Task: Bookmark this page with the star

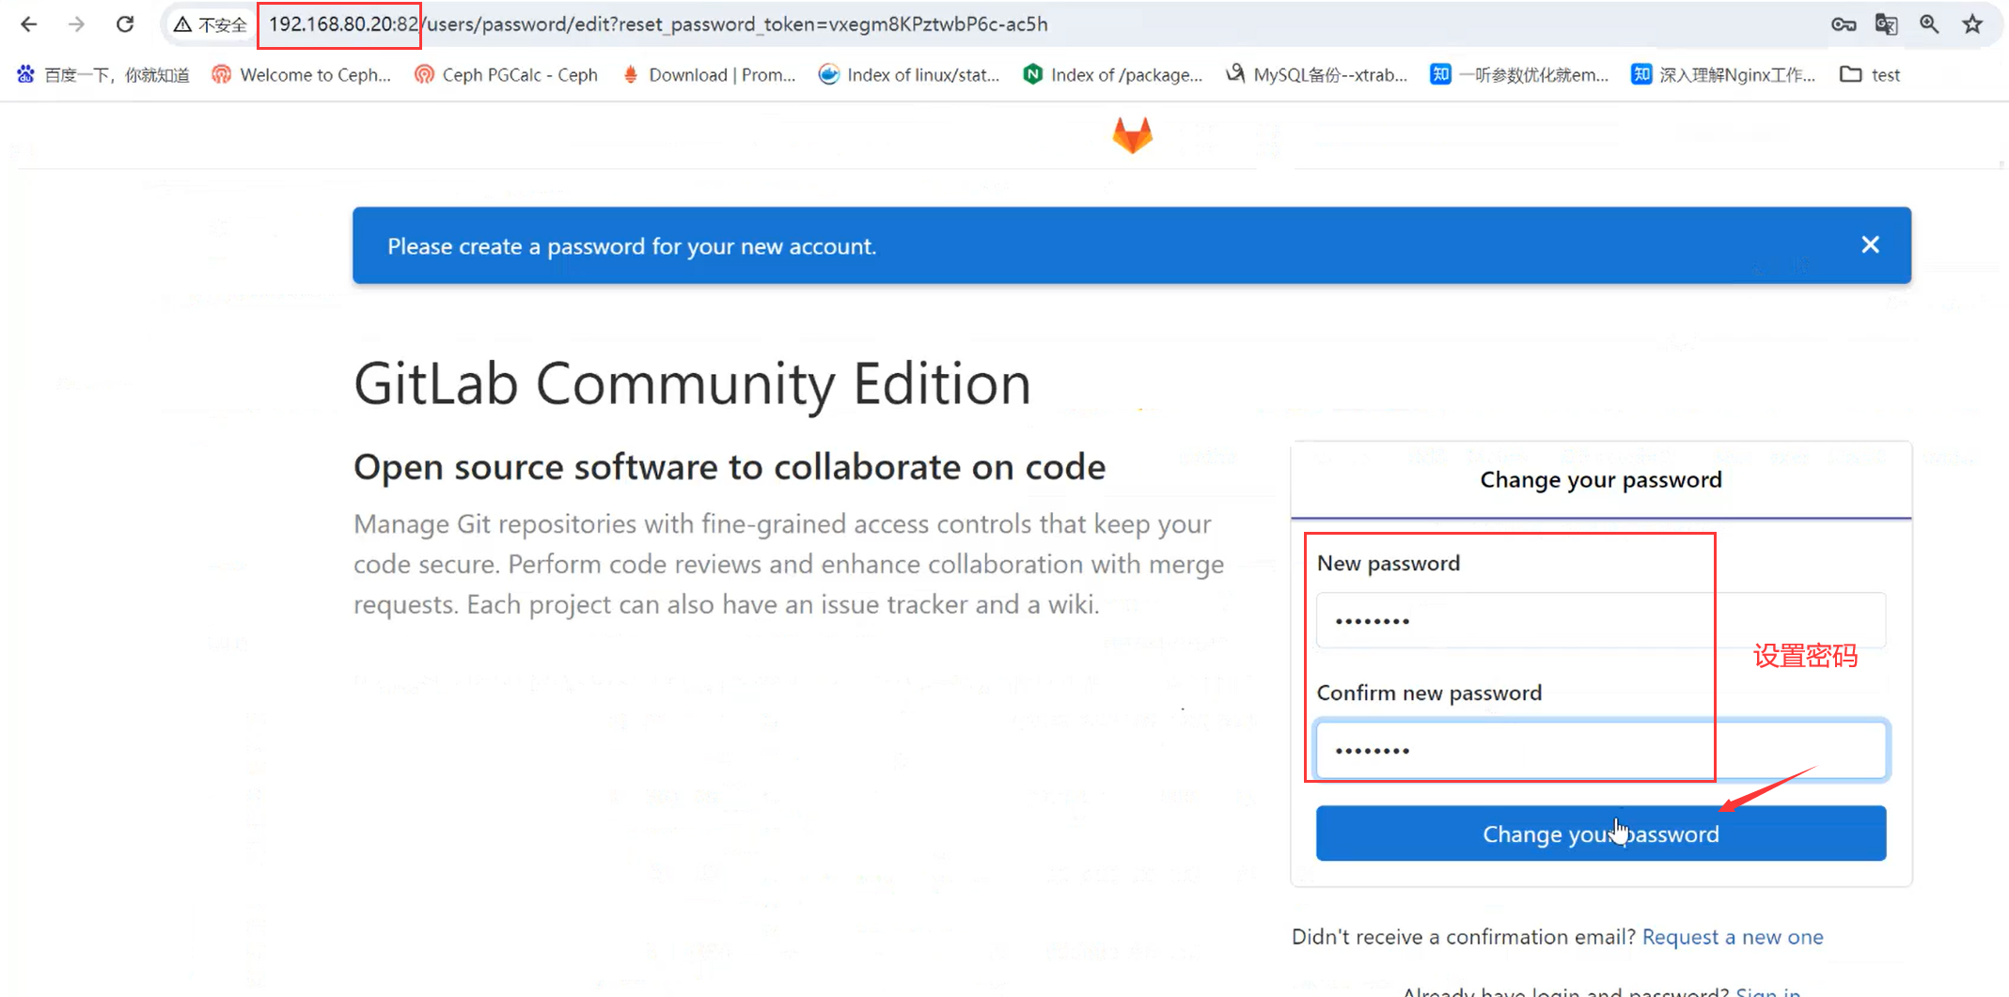Action: [x=1972, y=24]
